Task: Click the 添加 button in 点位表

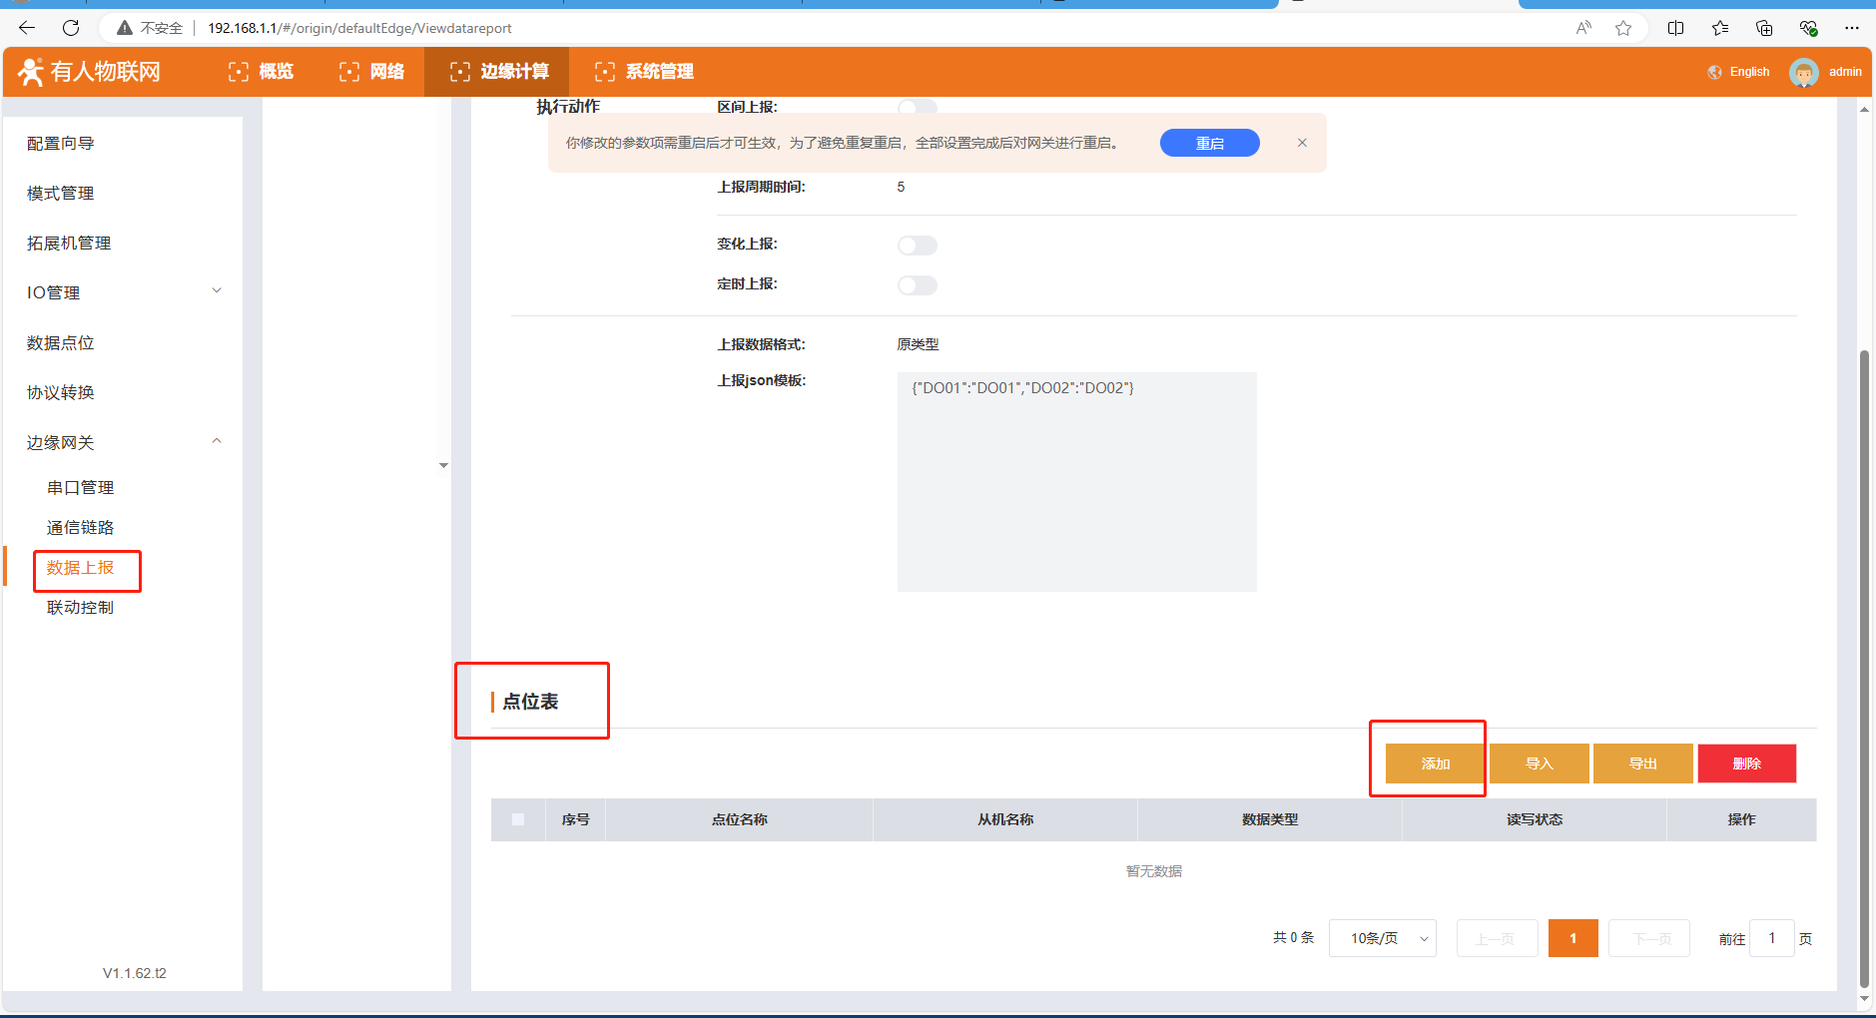Action: tap(1435, 763)
